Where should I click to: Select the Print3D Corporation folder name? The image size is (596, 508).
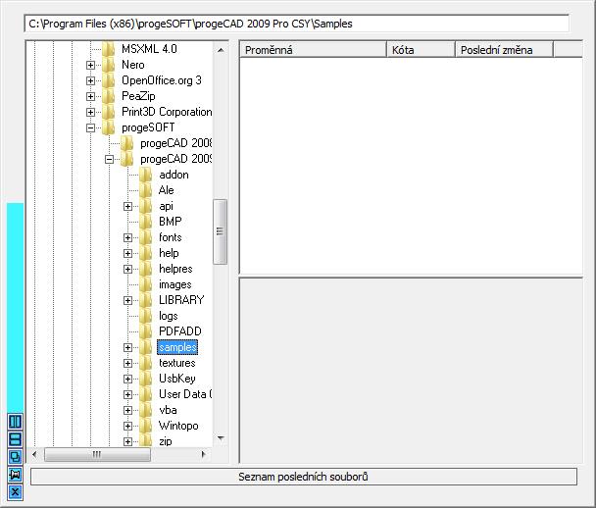click(167, 112)
